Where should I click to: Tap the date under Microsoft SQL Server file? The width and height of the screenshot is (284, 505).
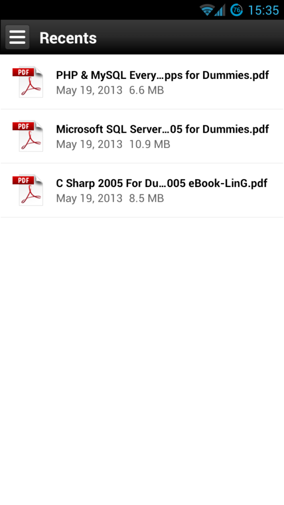(x=89, y=144)
